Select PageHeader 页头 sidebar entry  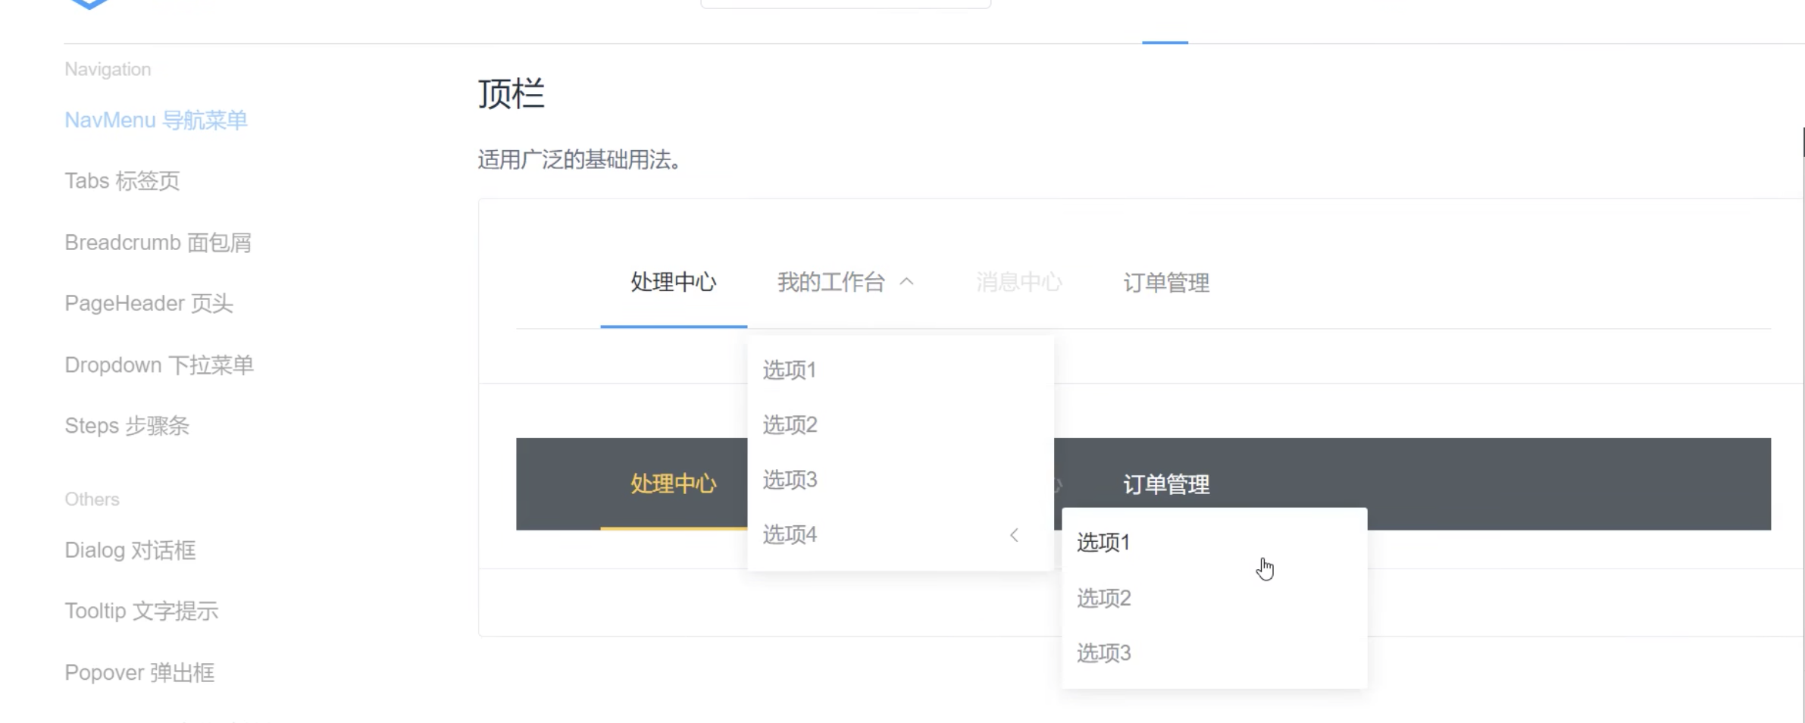coord(149,303)
